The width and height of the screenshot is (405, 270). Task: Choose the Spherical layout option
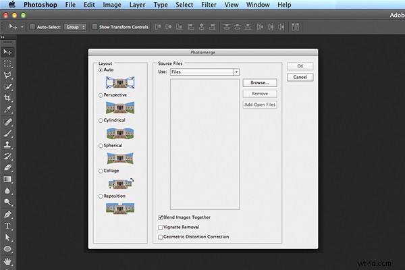101,146
